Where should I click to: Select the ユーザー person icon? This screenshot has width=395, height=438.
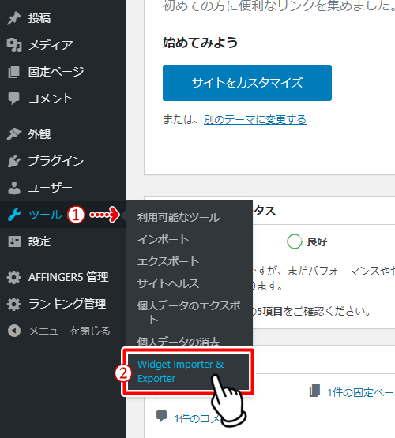click(x=14, y=188)
